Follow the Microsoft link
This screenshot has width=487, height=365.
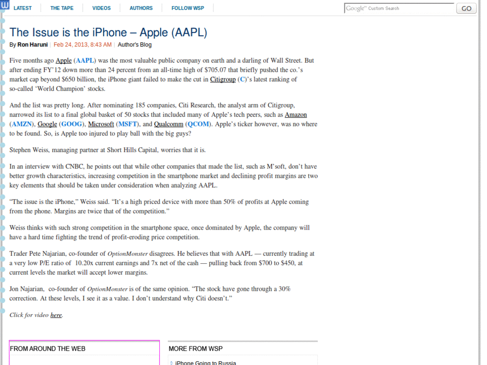[x=101, y=124]
